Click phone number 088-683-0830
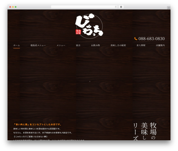Screen dimensions: 178x151 point(152,39)
